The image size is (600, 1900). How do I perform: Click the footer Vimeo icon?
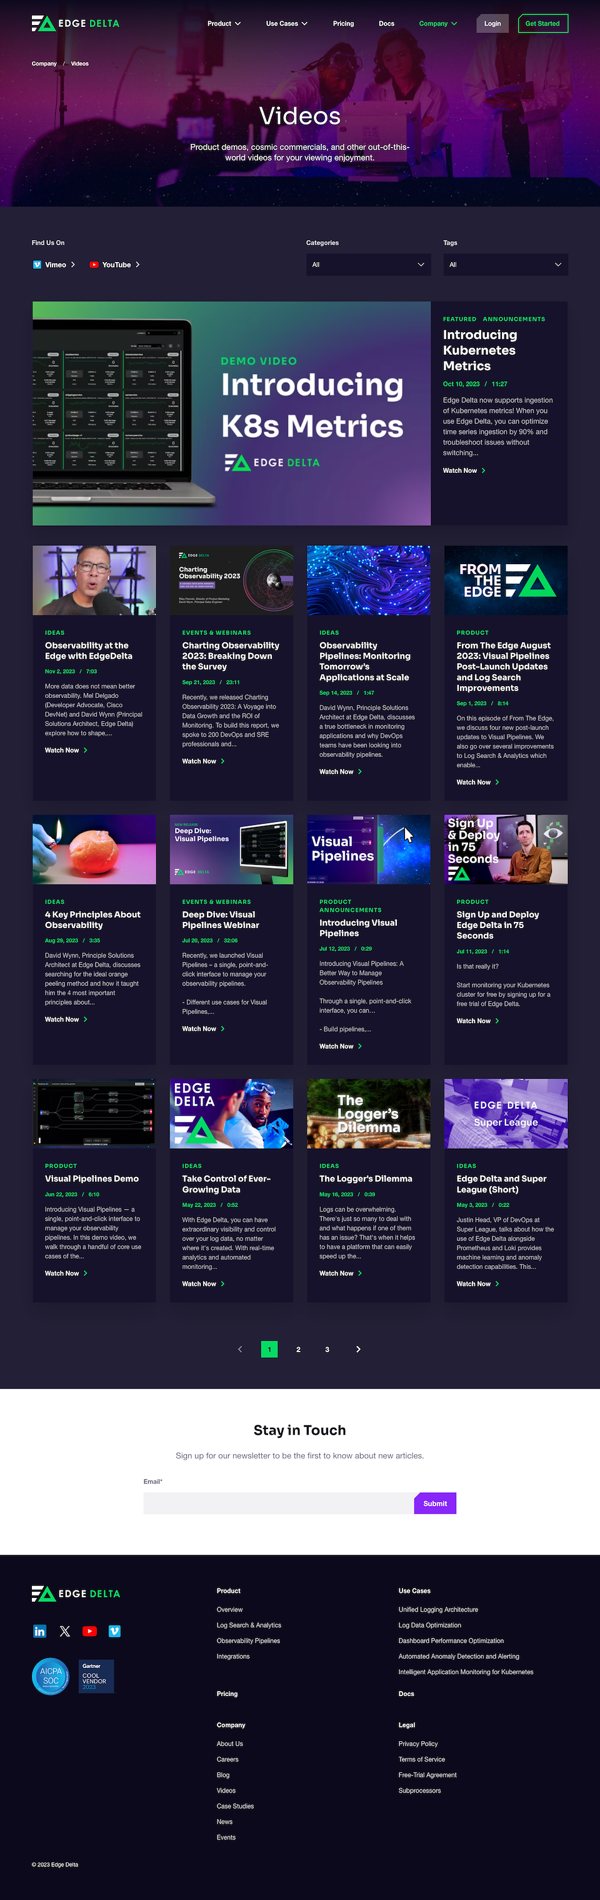[114, 1631]
